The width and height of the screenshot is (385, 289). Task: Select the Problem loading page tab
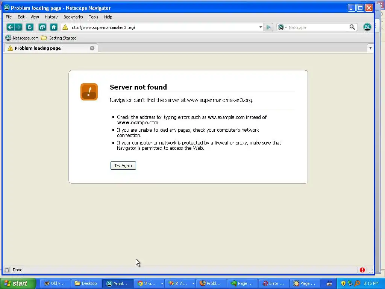pyautogui.click(x=51, y=48)
